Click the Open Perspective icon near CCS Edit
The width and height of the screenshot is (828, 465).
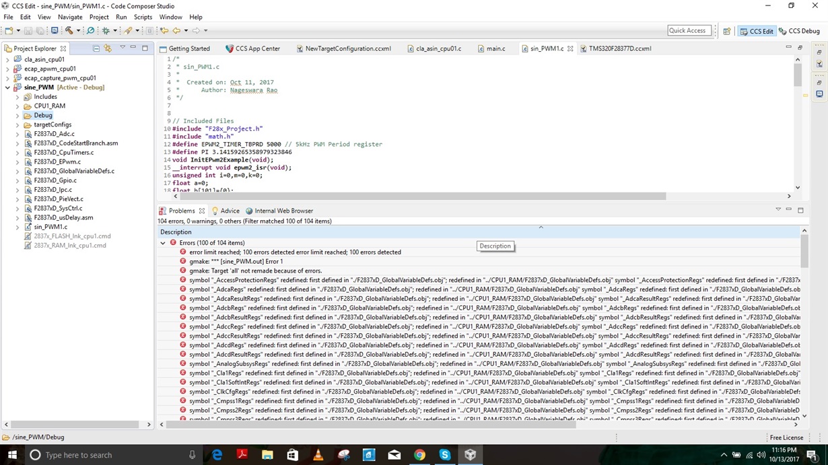pos(726,30)
